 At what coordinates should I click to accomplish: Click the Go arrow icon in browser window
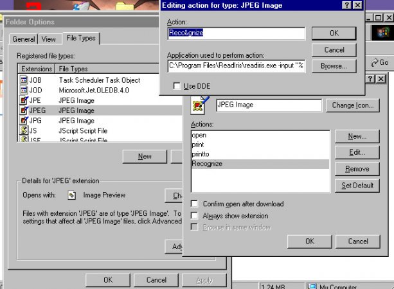(375, 62)
